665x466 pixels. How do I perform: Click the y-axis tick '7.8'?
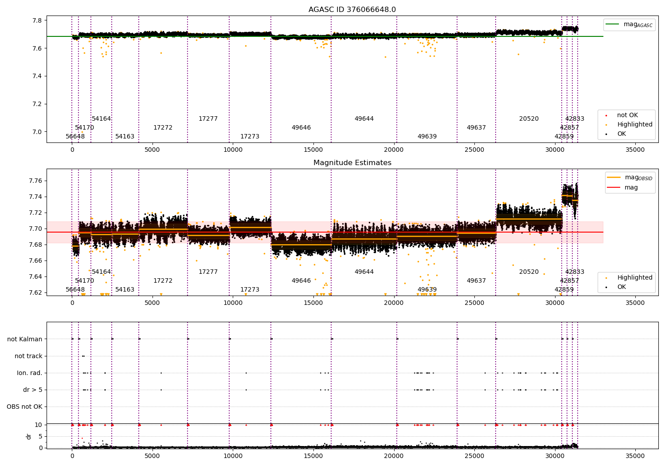(37, 20)
